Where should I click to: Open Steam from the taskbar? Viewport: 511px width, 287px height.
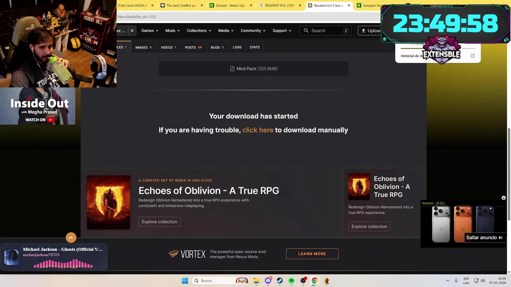coord(279,281)
